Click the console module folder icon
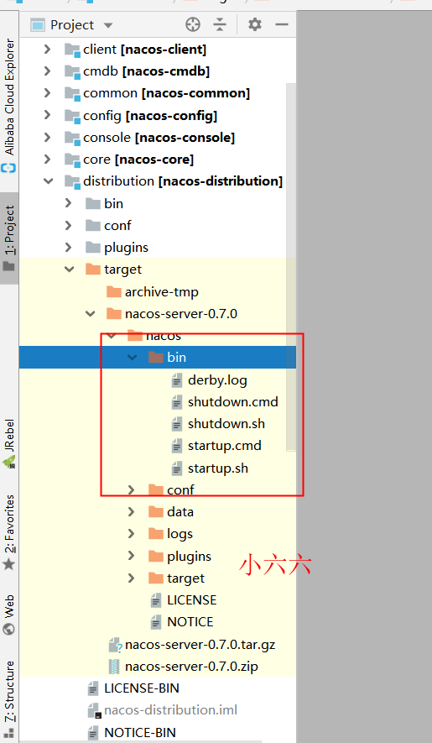This screenshot has width=432, height=743. click(72, 138)
